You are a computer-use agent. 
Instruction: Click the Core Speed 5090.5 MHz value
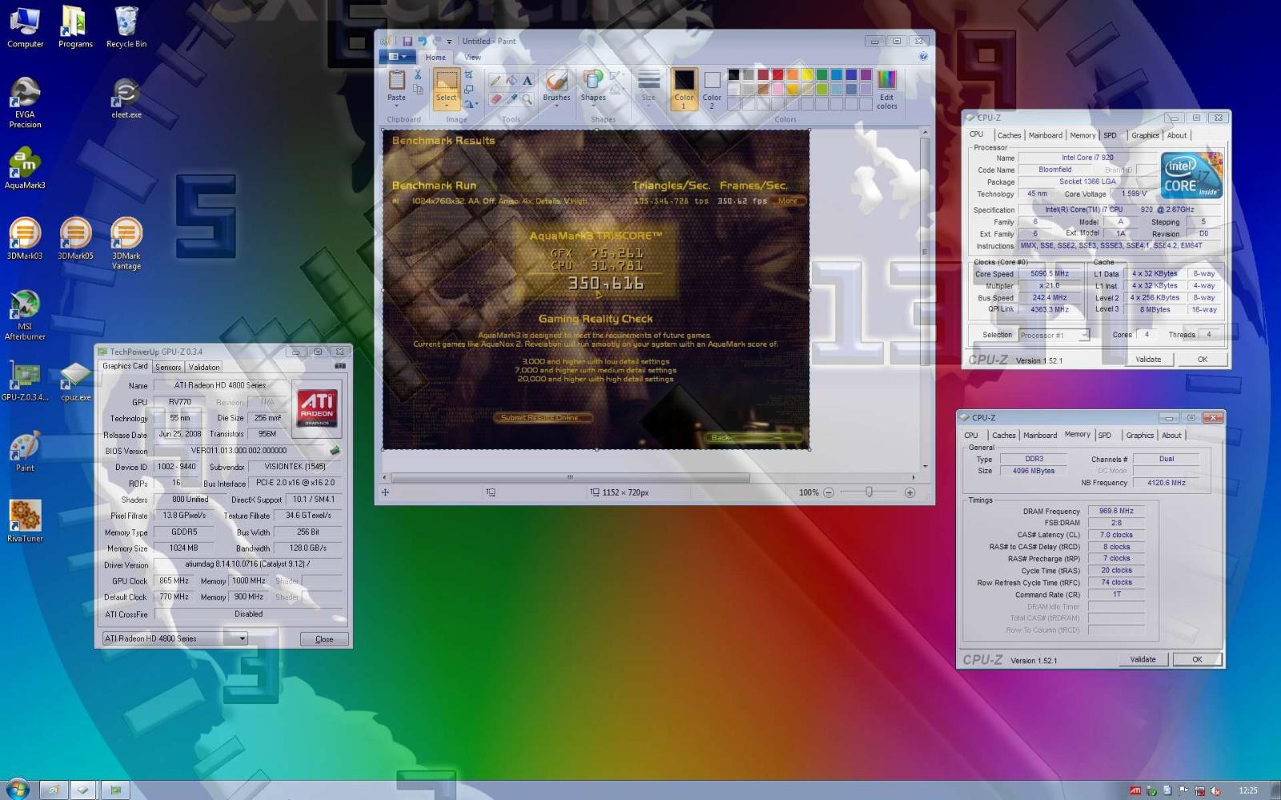click(x=1050, y=274)
